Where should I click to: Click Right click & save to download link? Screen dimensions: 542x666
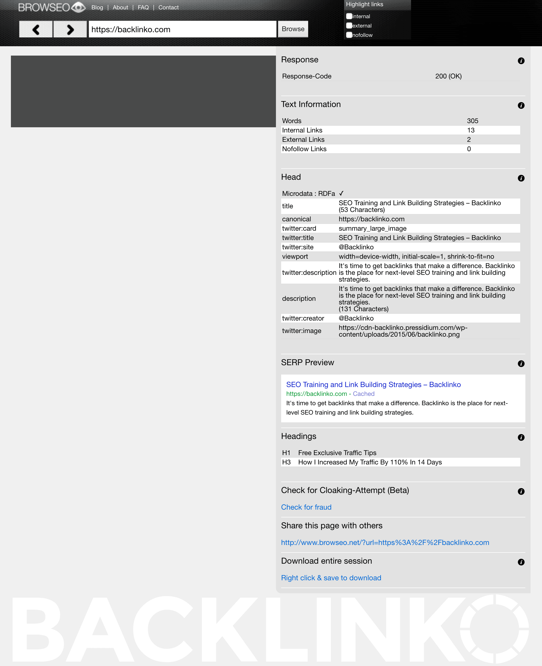[x=331, y=578]
